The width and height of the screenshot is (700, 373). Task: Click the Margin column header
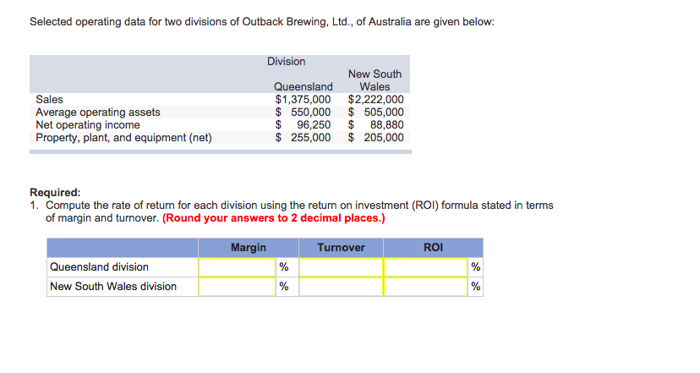click(249, 248)
